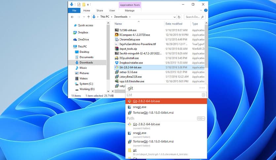Image resolution: width=276 pixels, height=160 pixels.
Task: Click the OneDrive cloud icon
Action: (x=75, y=39)
